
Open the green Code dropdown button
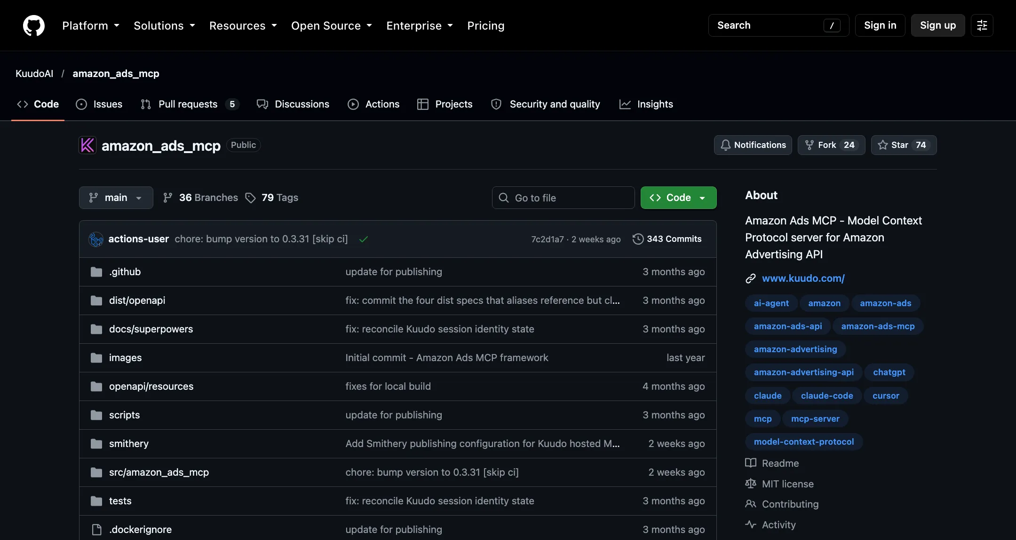tap(678, 198)
